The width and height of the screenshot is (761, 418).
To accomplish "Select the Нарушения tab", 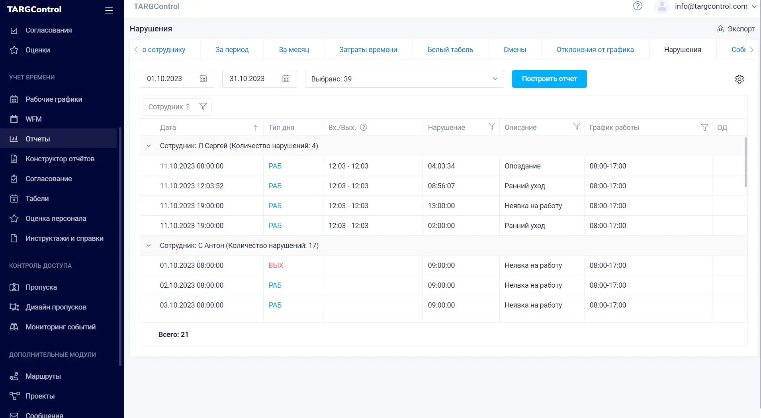I will pos(683,50).
